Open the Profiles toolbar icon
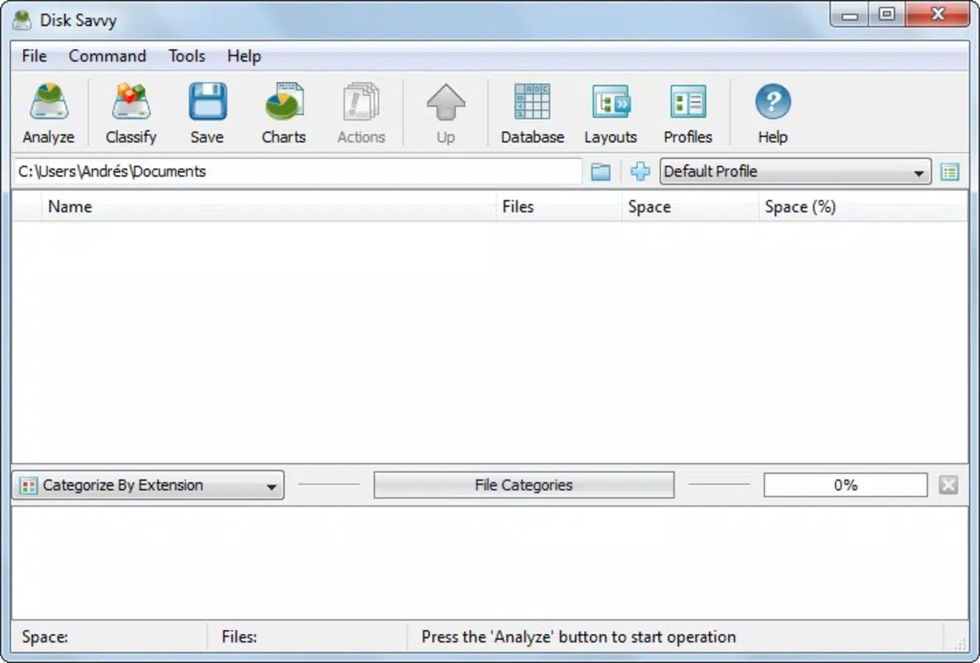 point(688,114)
